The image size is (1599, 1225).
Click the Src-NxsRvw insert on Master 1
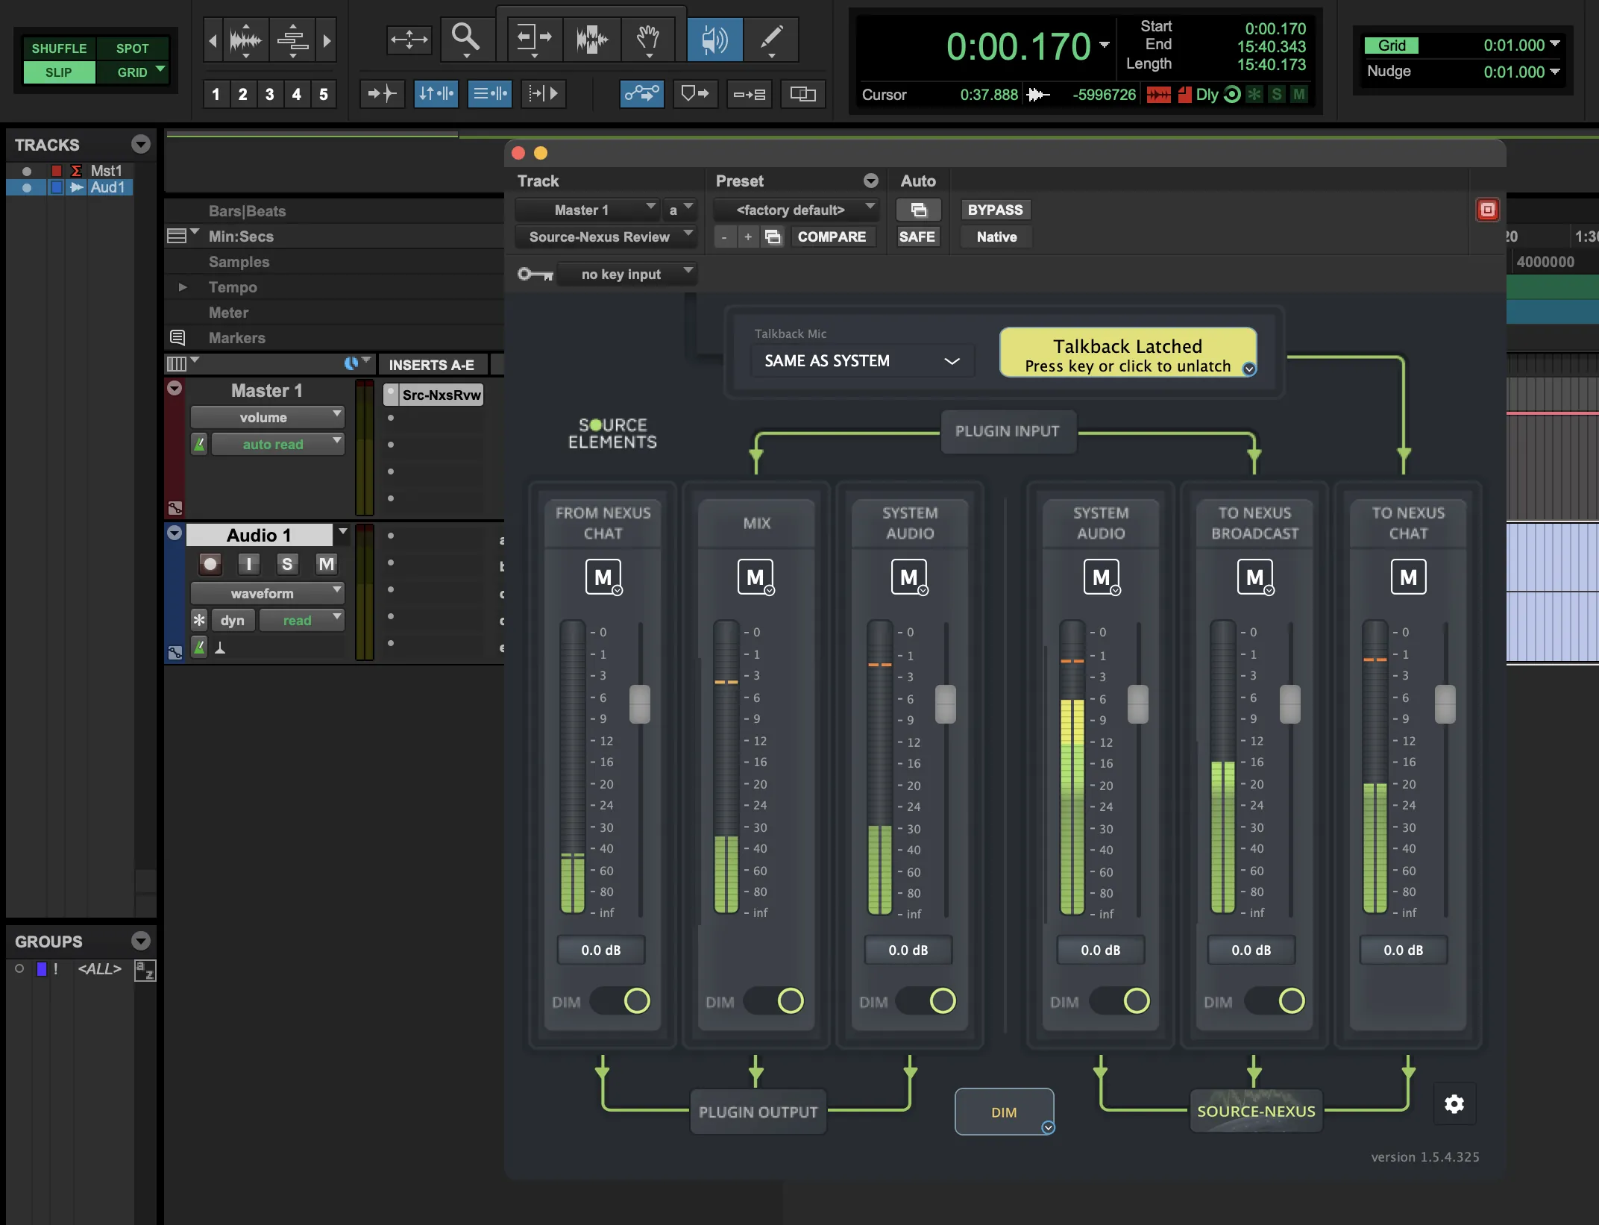click(x=441, y=395)
